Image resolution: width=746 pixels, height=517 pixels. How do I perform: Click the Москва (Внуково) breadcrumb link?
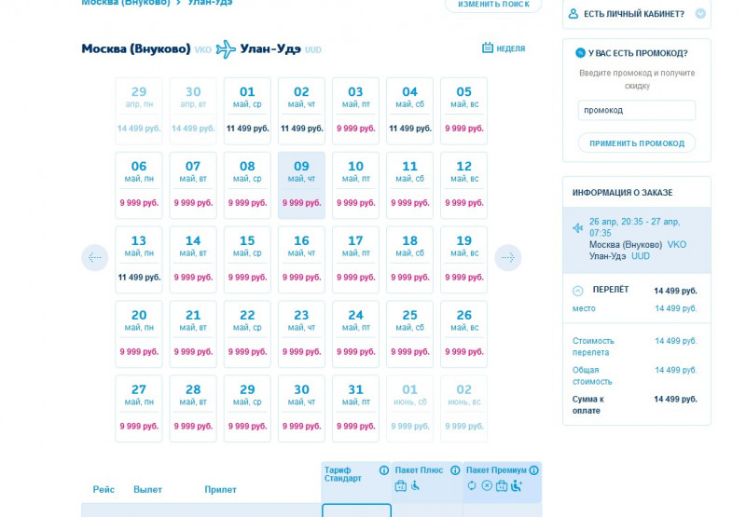coord(126,3)
